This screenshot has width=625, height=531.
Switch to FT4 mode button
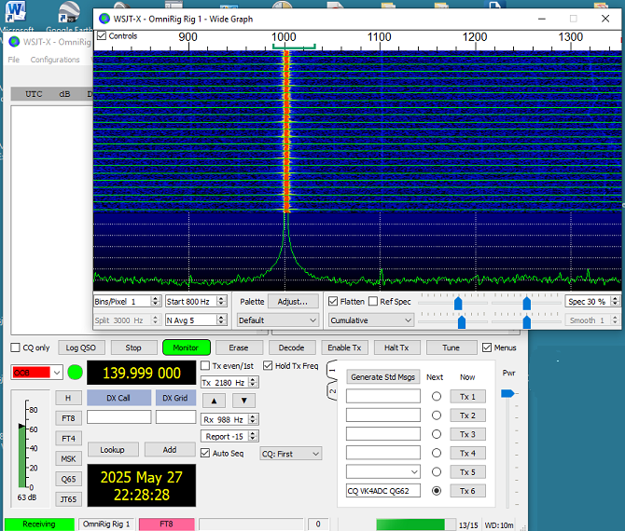[68, 438]
